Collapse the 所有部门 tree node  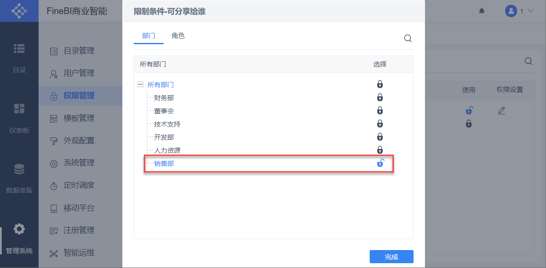point(140,85)
